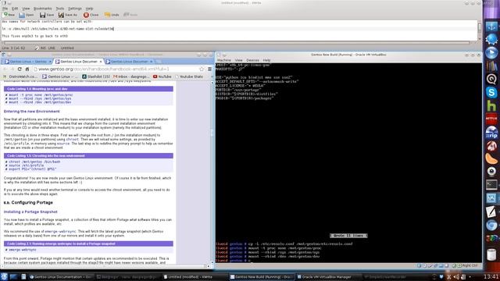The image size is (500, 281).
Task: Open the Chromium hamburger menu
Action: (x=209, y=69)
